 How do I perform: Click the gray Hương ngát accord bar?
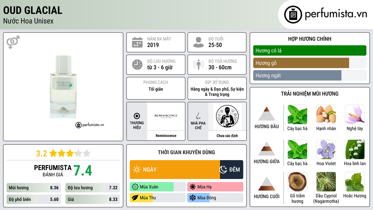[297, 75]
